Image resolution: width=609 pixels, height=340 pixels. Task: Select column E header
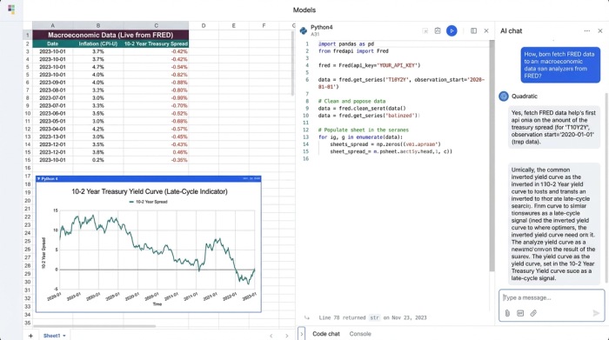tap(233, 25)
